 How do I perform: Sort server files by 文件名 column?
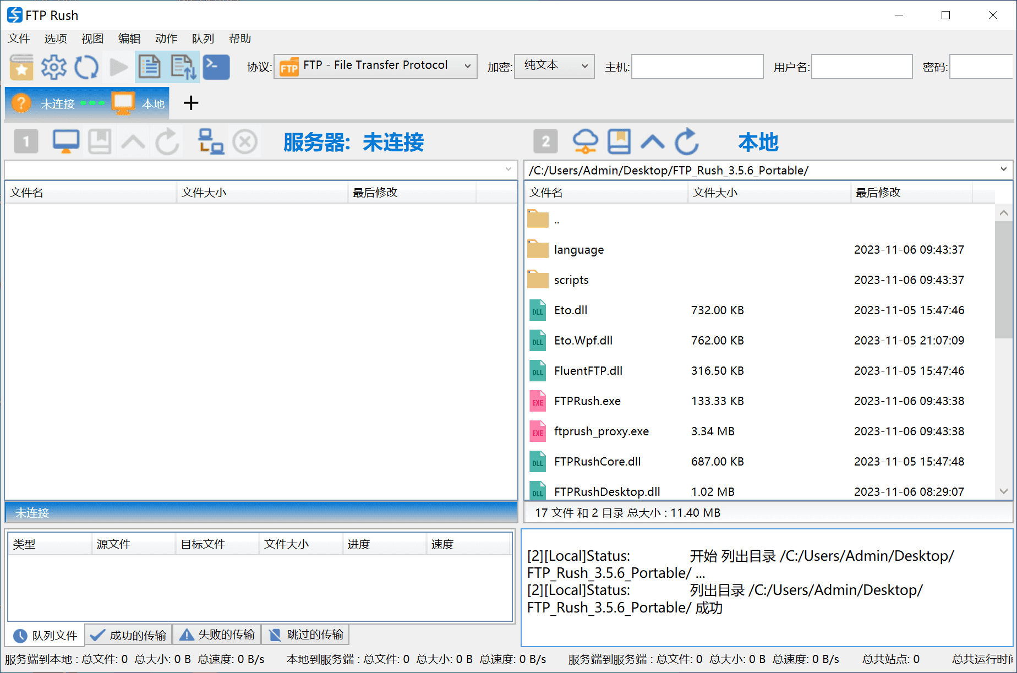tap(91, 193)
